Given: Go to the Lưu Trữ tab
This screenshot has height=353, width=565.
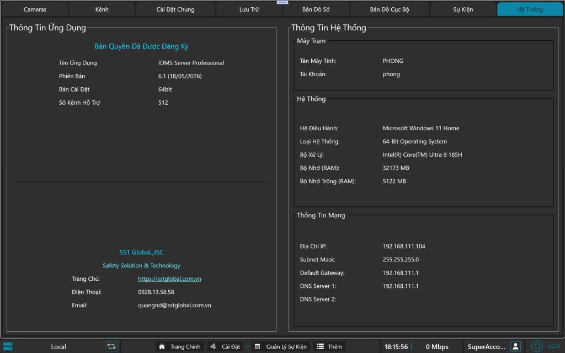Looking at the screenshot, I should (249, 9).
